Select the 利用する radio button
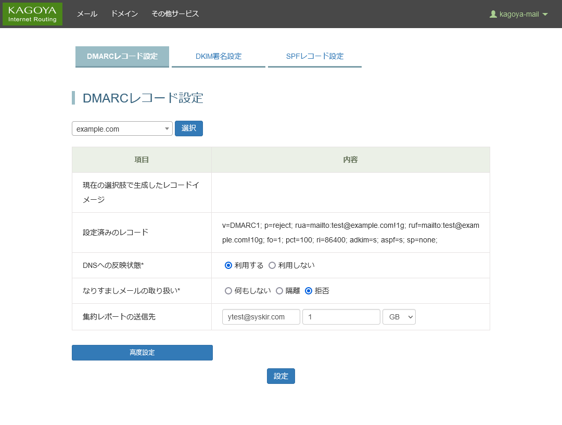562x425 pixels. (x=228, y=265)
